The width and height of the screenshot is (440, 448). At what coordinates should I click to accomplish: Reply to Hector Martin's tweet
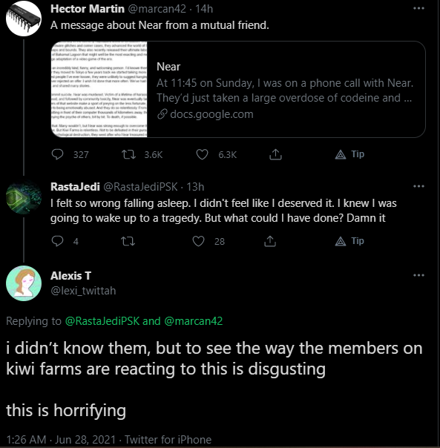point(57,154)
